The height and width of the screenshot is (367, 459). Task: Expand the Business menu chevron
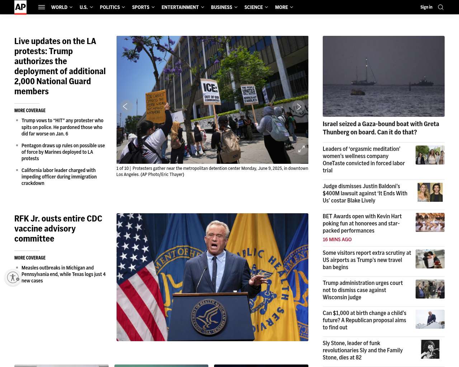[236, 7]
